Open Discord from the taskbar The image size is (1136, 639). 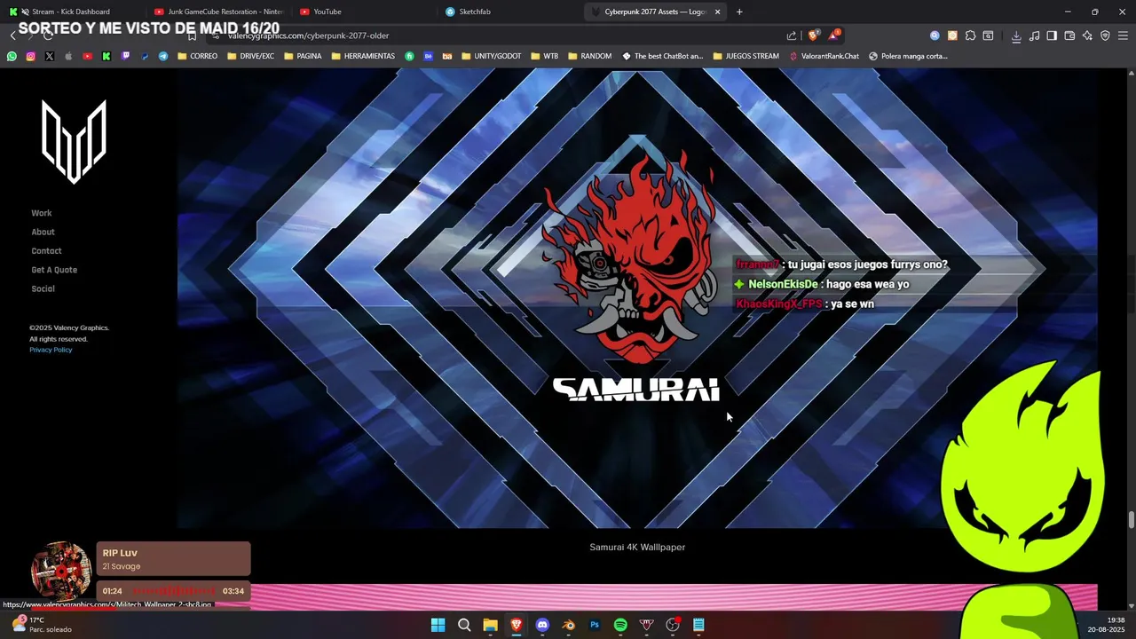point(542,625)
